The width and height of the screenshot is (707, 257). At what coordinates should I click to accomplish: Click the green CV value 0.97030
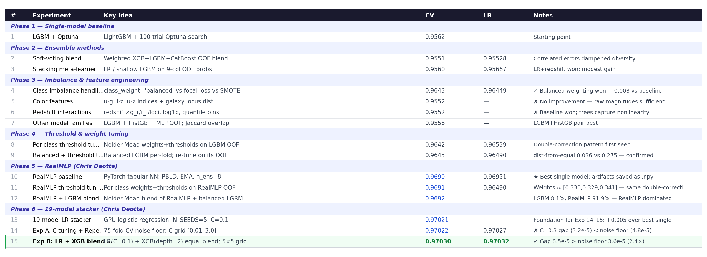coord(438,241)
